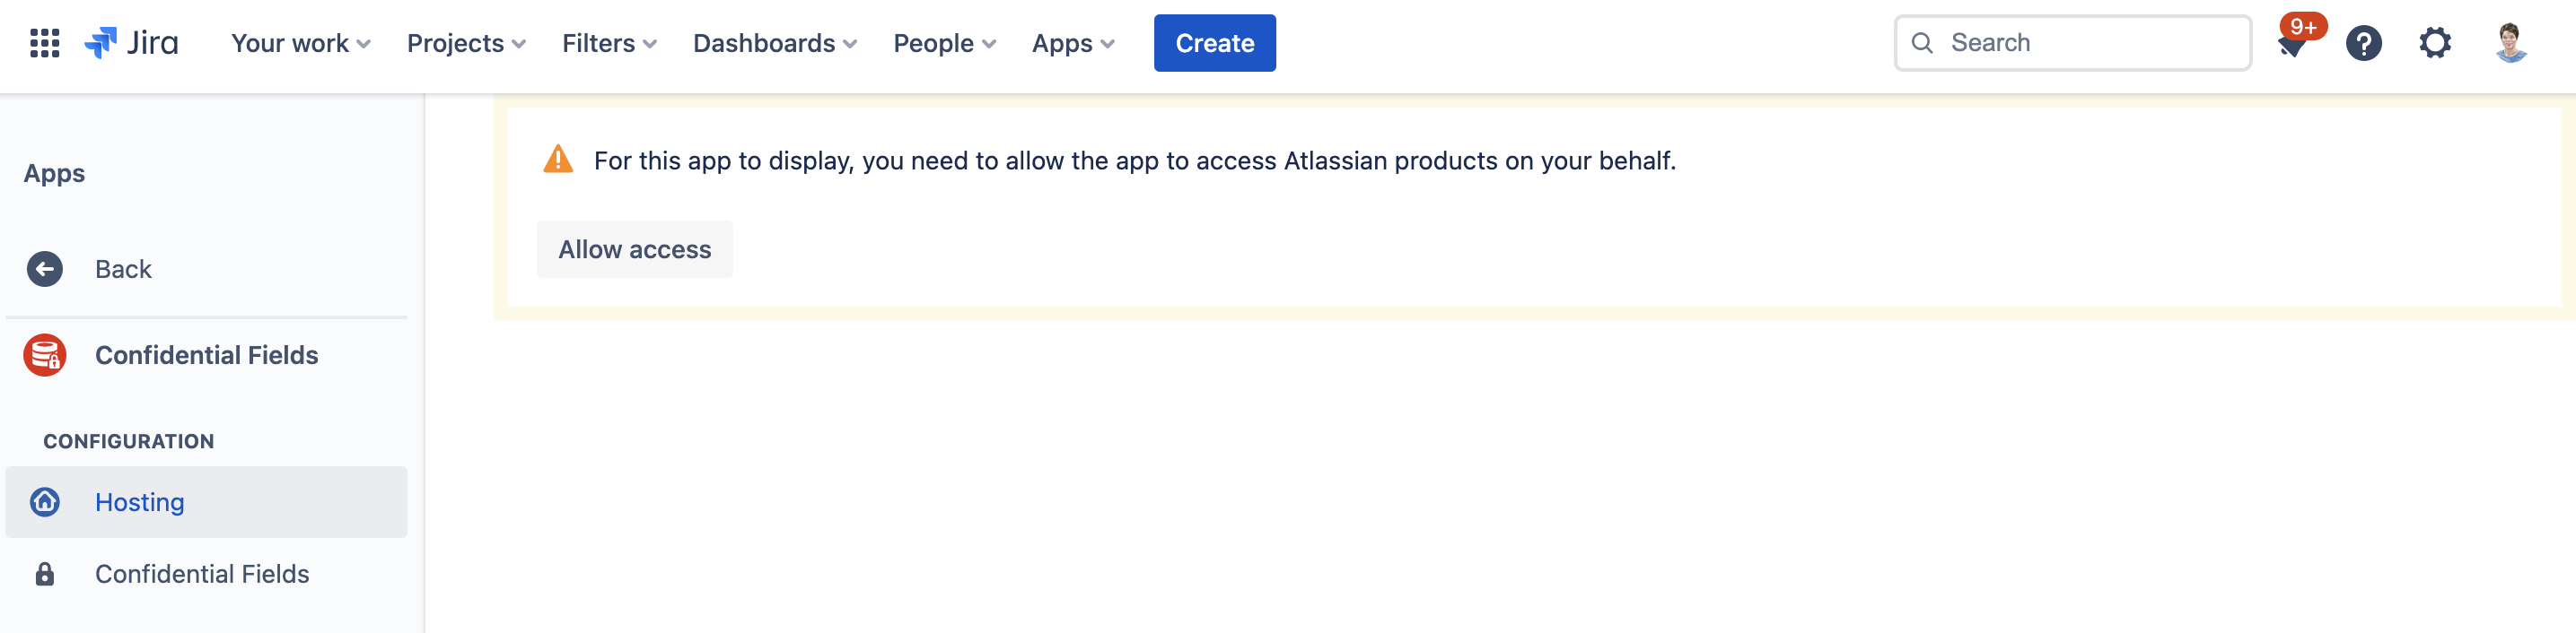Screen dimensions: 2576x633
Task: Expand the Filters dropdown
Action: click(x=609, y=43)
